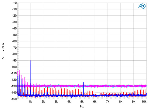This screenshot has height=110, width=150.
Task: Click the 7k label on the x-axis
Action: click(x=108, y=102)
